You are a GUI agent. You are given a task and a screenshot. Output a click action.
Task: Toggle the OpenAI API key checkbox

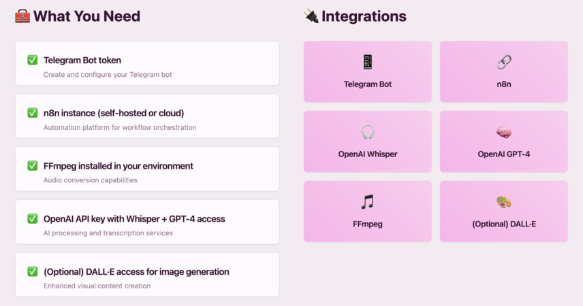click(32, 218)
